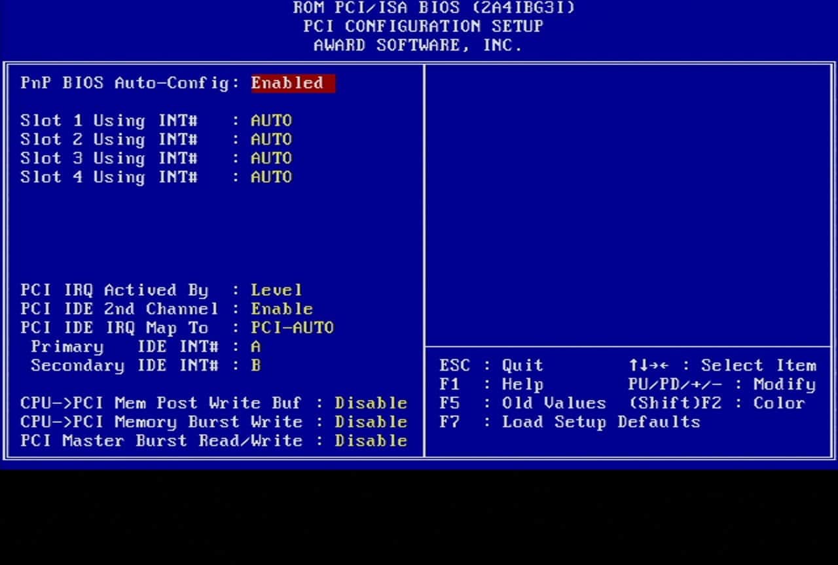Click the Slot 3 Using INT# label
The width and height of the screenshot is (838, 565).
tap(109, 158)
